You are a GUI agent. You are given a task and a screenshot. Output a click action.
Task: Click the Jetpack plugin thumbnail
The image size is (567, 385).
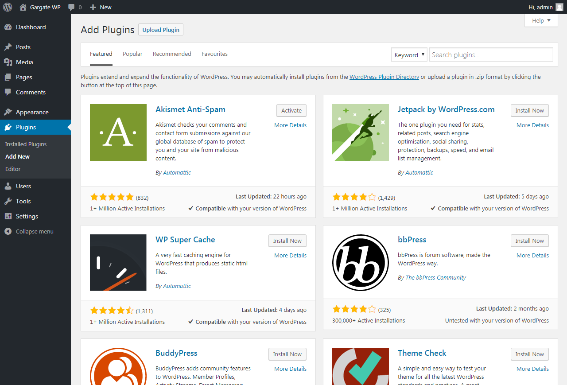click(361, 132)
